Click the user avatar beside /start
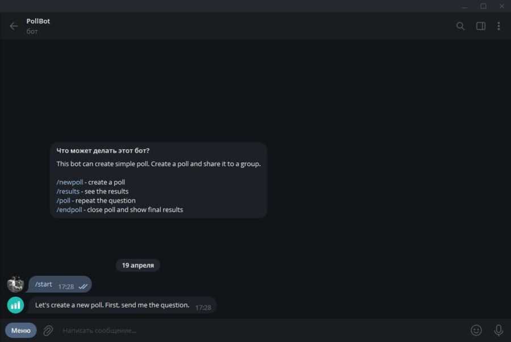The height and width of the screenshot is (342, 511). click(x=15, y=284)
